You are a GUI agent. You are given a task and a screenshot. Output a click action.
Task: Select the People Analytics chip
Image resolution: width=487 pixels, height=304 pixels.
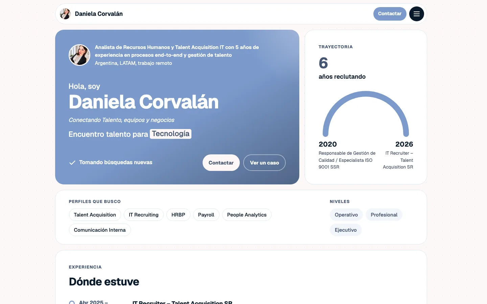247,215
